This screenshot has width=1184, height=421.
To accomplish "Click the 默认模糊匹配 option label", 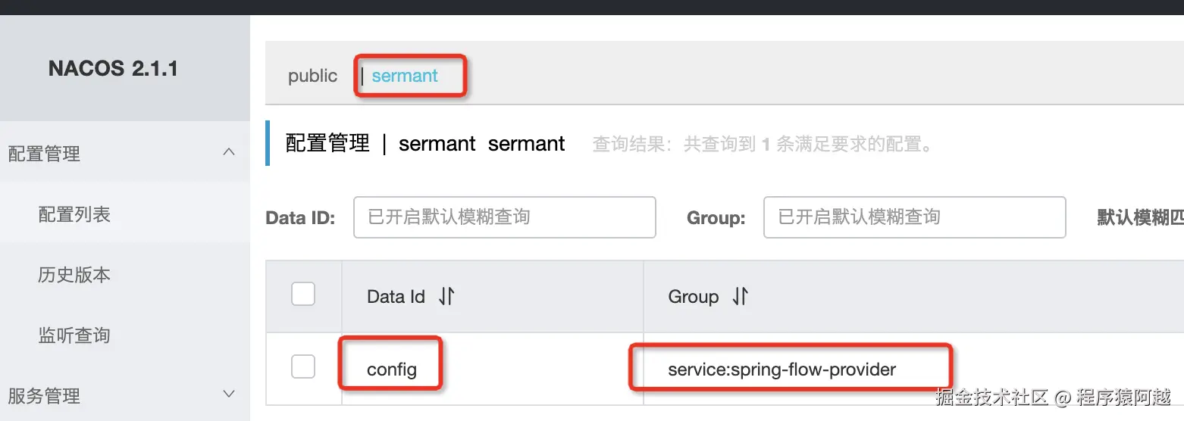I will tap(1140, 217).
